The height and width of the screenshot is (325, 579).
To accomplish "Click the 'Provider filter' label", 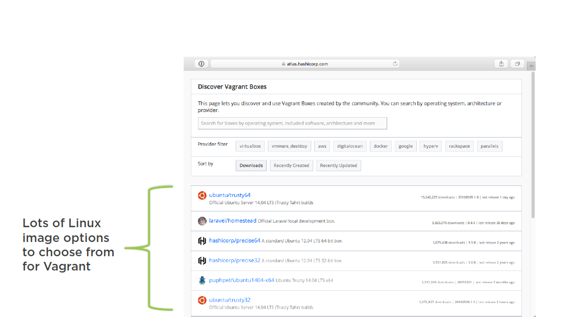I will click(x=213, y=144).
